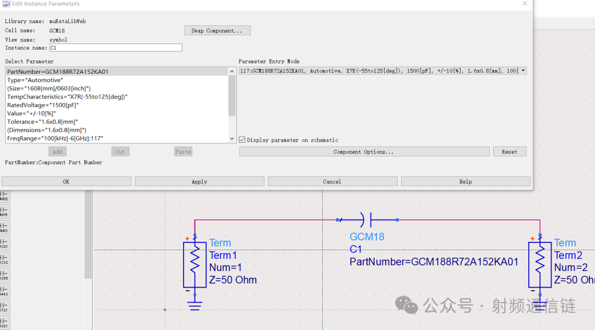This screenshot has width=595, height=330.
Task: Select the ground symbol under Term1
Action: (x=194, y=306)
